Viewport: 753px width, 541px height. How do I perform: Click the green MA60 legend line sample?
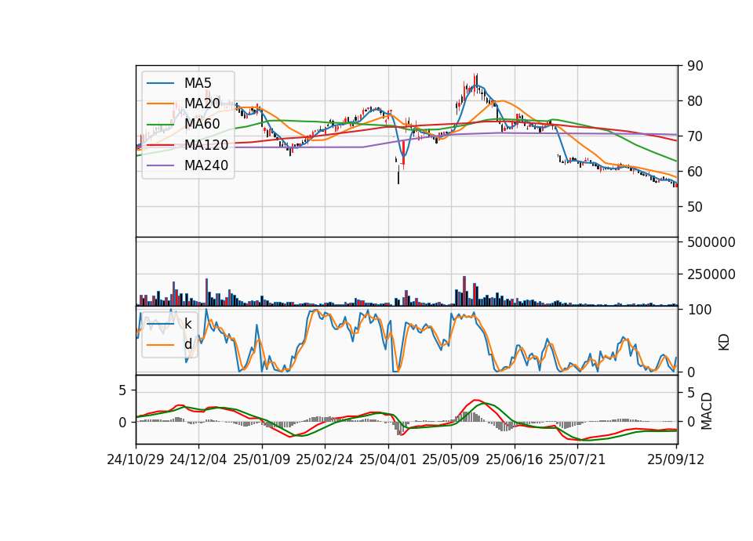point(160,125)
